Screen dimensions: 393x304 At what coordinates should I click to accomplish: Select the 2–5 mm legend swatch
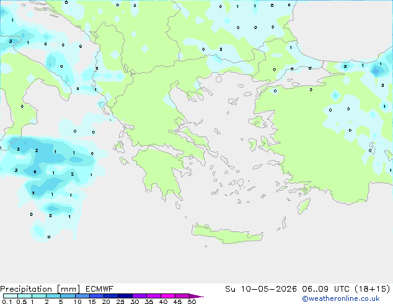[x=53, y=296]
